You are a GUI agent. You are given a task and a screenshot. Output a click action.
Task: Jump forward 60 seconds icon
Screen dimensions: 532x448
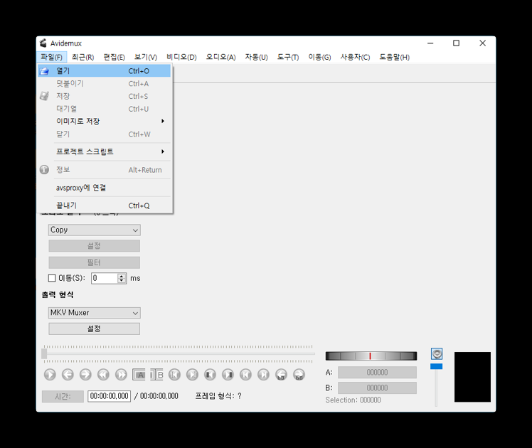(x=299, y=375)
